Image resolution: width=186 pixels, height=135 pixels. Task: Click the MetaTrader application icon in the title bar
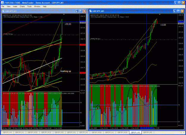pos(2,3)
